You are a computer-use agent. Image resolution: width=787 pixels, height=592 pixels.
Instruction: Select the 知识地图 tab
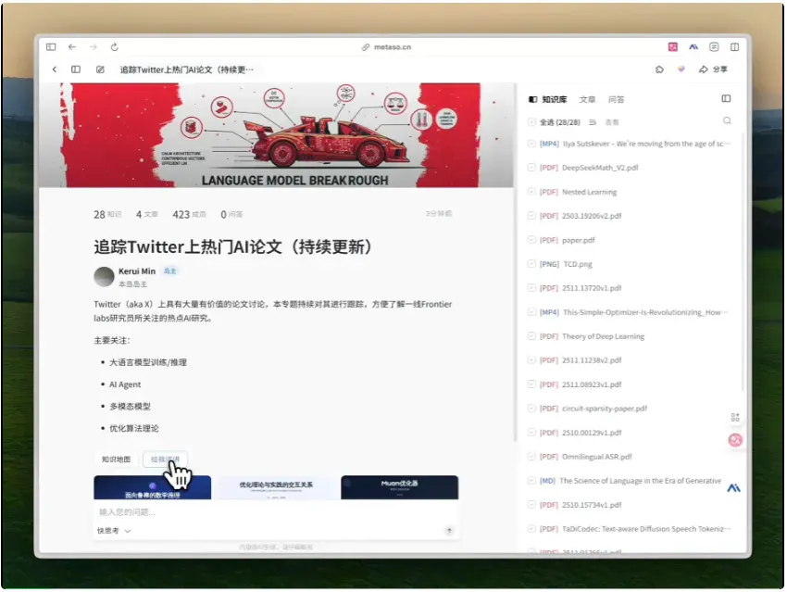(x=116, y=459)
